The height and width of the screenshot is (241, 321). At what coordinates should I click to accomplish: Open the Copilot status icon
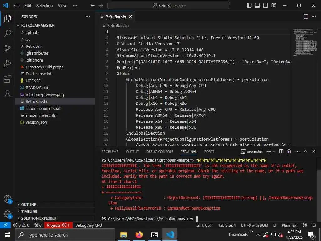click(x=305, y=225)
